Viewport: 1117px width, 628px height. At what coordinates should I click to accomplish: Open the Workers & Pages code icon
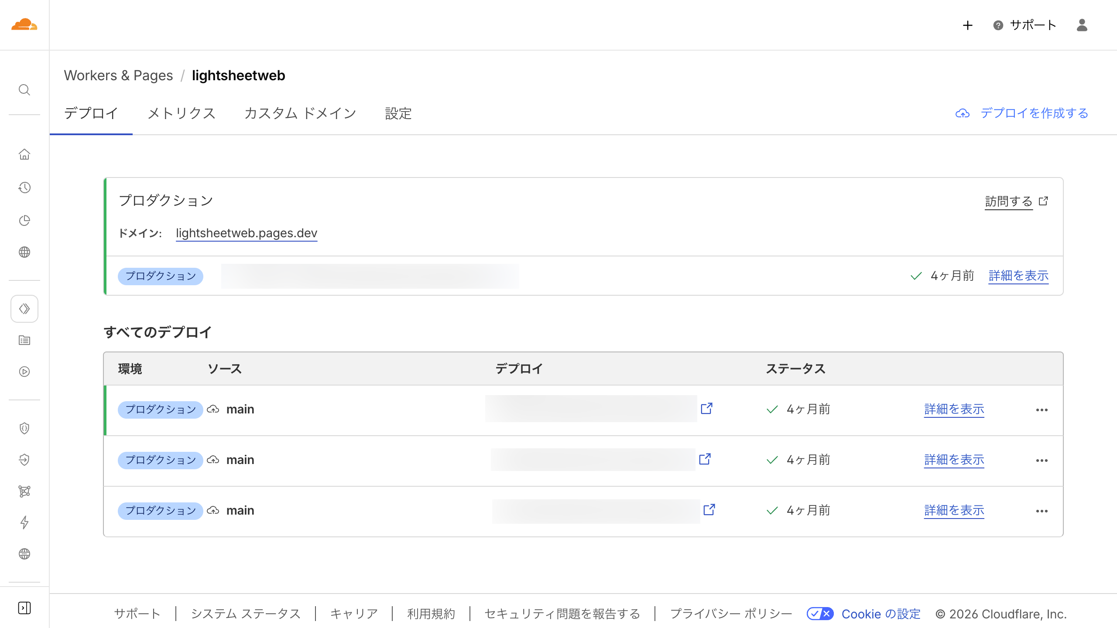click(x=24, y=308)
